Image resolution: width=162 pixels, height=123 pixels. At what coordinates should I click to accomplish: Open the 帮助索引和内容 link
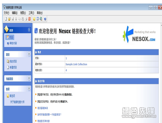[x=43, y=121]
